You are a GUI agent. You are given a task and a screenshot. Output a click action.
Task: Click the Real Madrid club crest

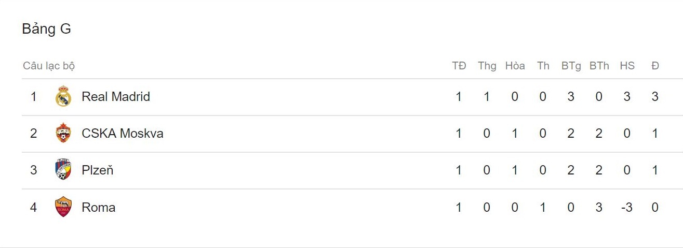point(63,97)
